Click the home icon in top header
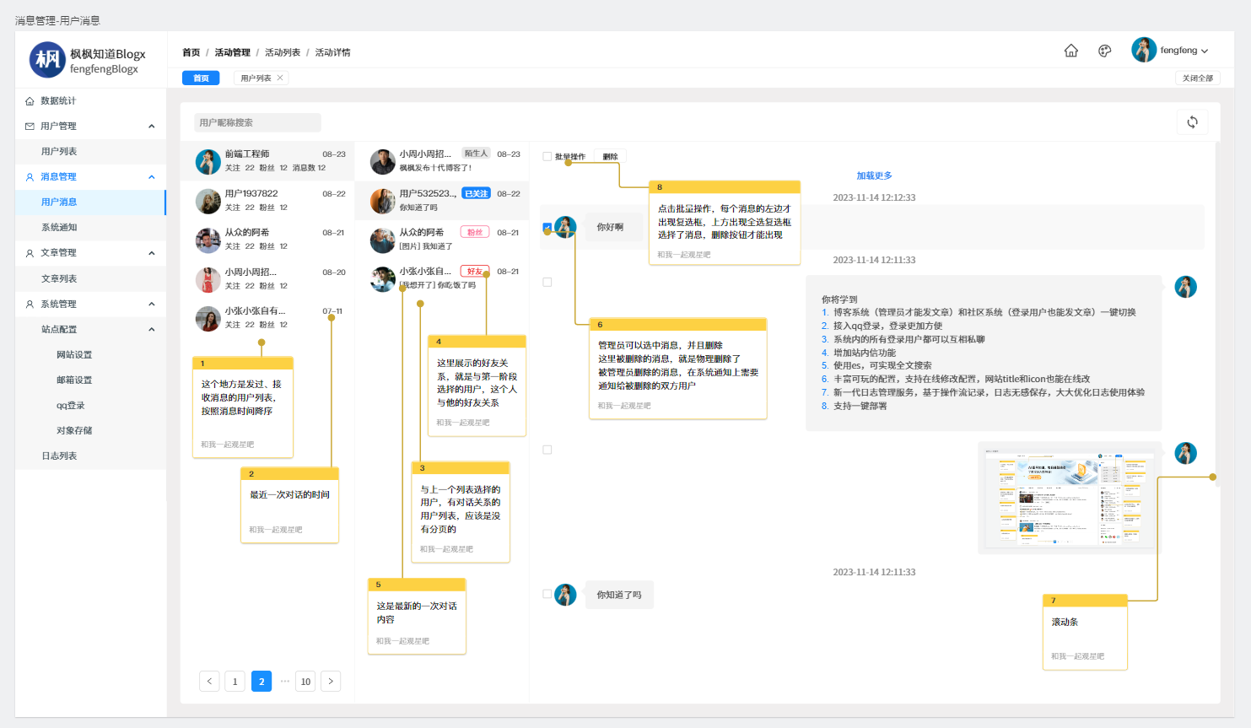 [x=1070, y=51]
